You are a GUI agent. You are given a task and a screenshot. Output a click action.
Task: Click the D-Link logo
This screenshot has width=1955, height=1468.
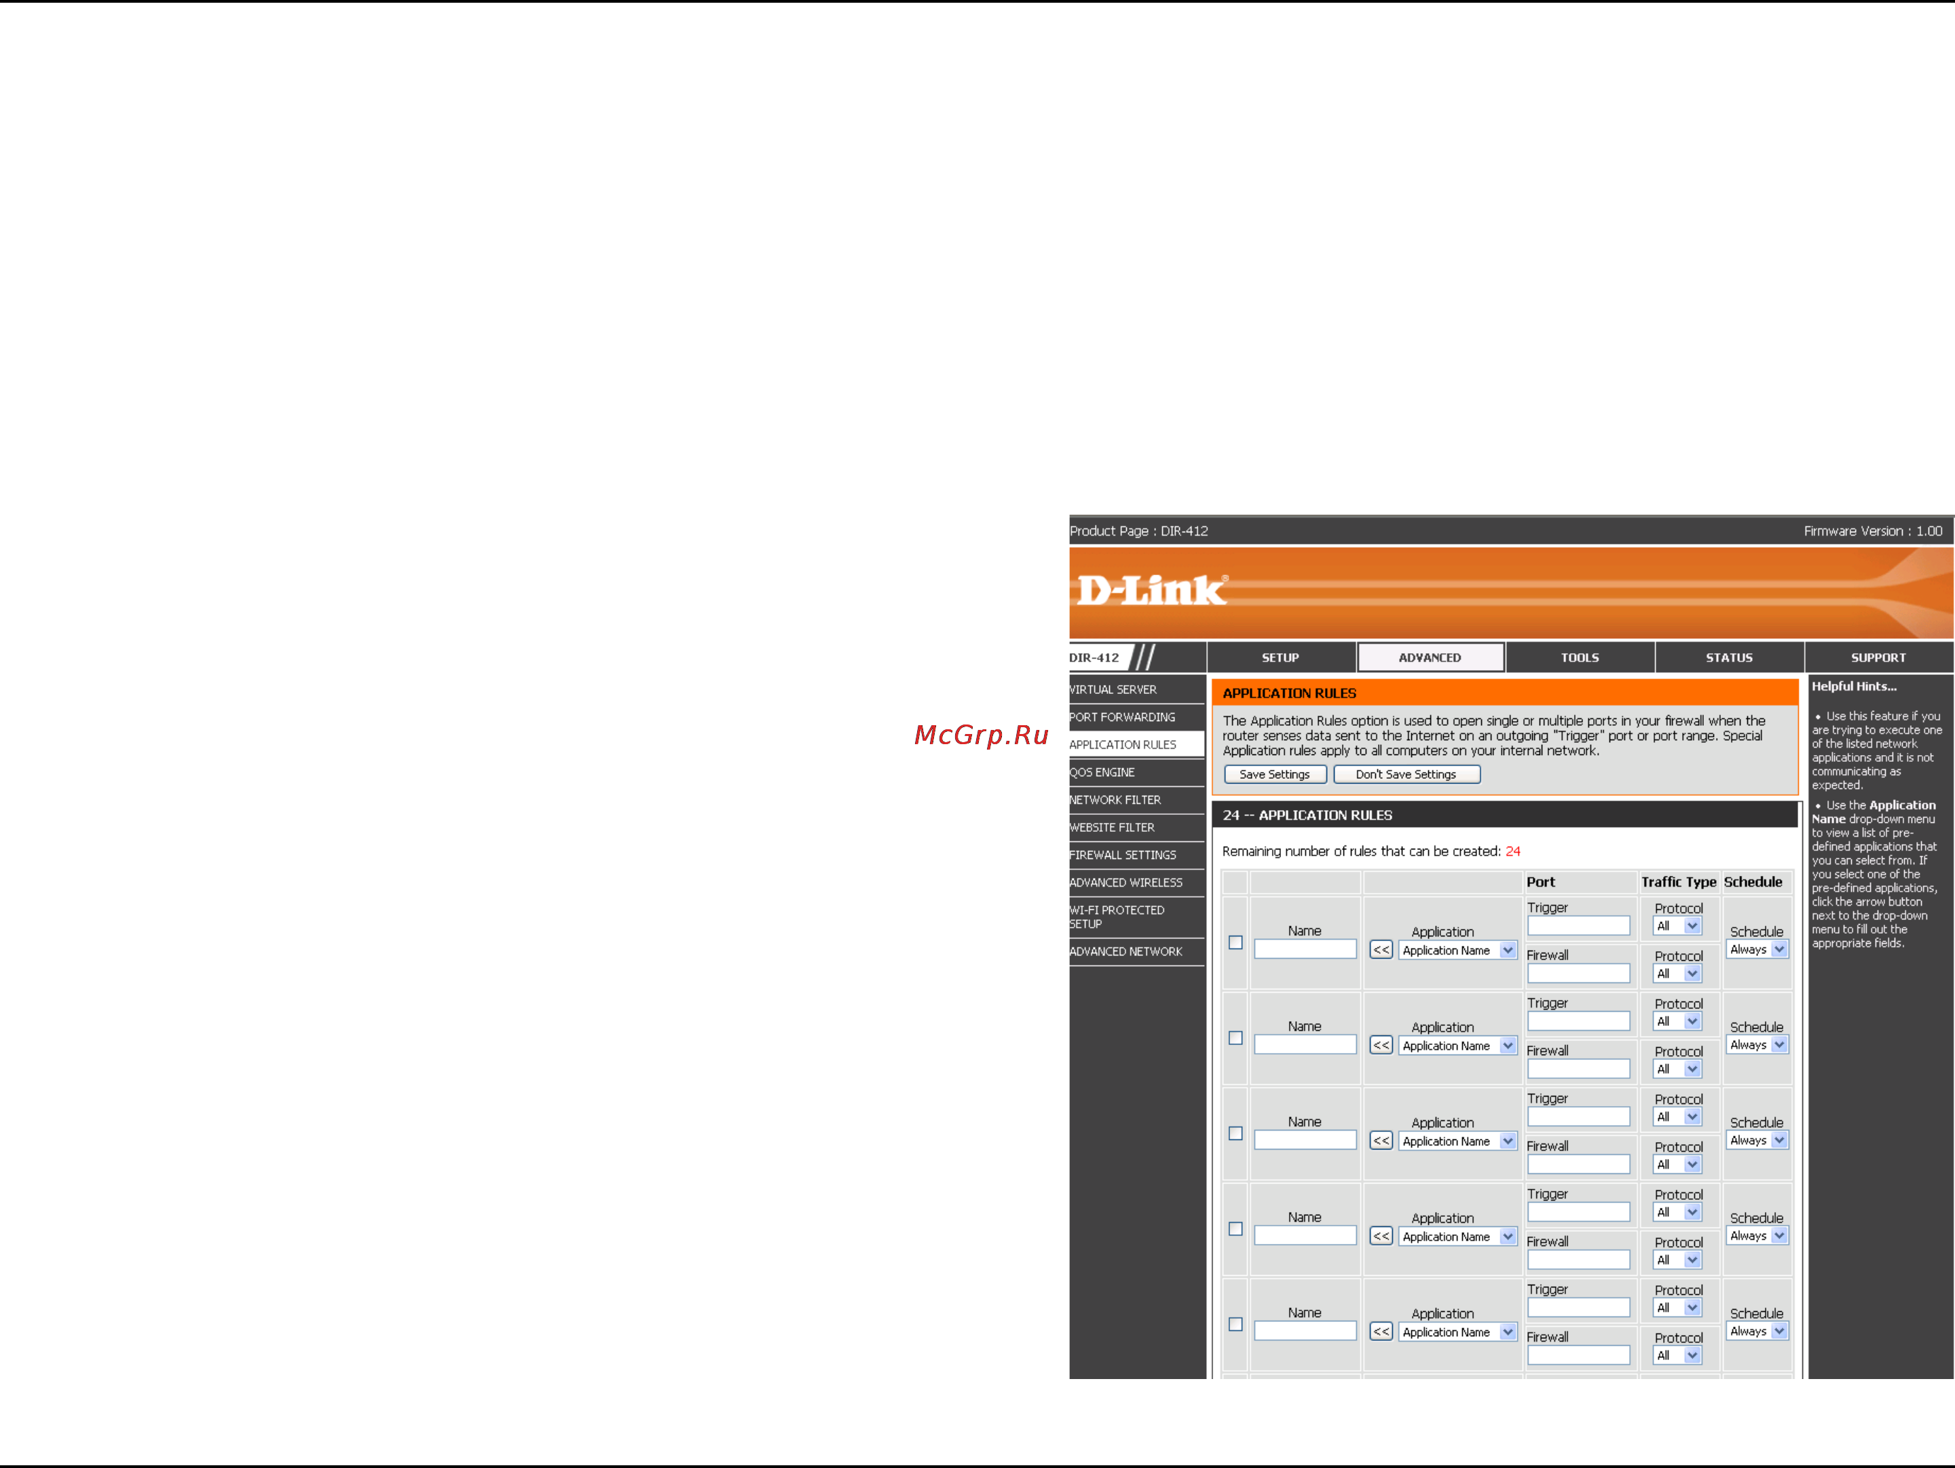click(1153, 589)
